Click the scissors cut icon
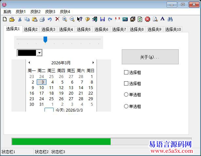Image resolution: width=201 pixels, height=156 pixels. [x=20, y=19]
